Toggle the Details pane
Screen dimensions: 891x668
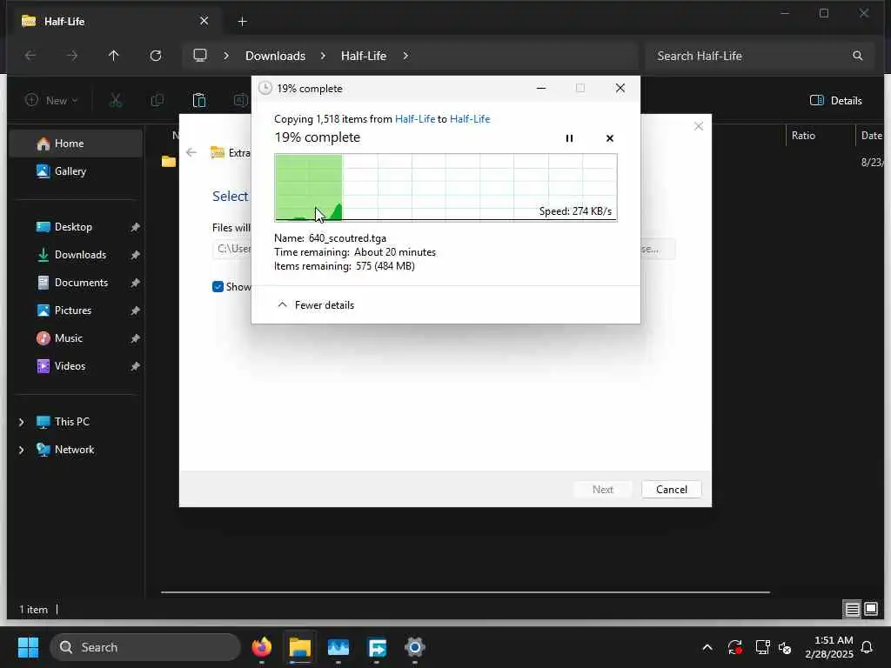pos(835,101)
